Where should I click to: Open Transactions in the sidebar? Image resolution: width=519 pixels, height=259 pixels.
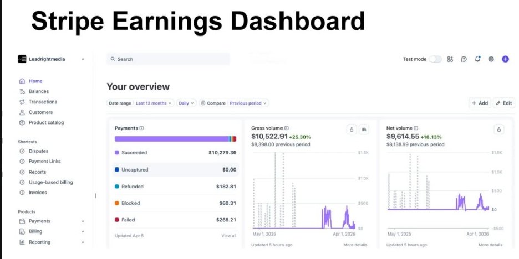(43, 102)
